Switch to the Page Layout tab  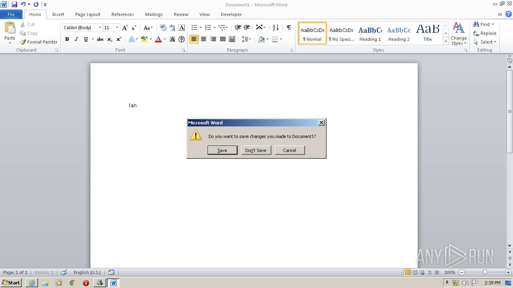88,14
